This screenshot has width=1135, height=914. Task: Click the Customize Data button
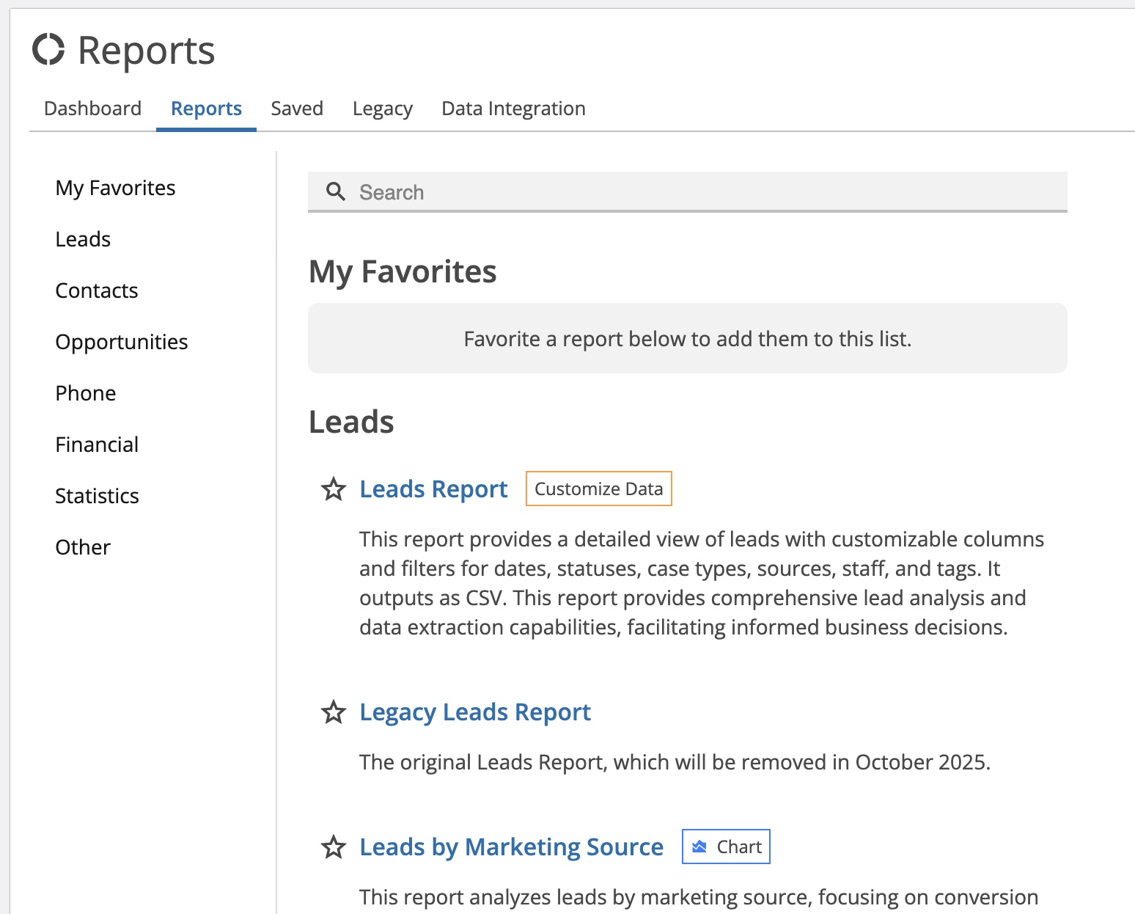point(598,488)
